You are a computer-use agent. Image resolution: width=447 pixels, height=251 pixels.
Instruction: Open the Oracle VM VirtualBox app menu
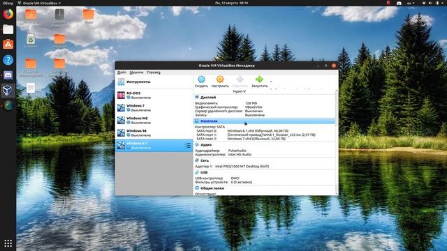click(39, 3)
